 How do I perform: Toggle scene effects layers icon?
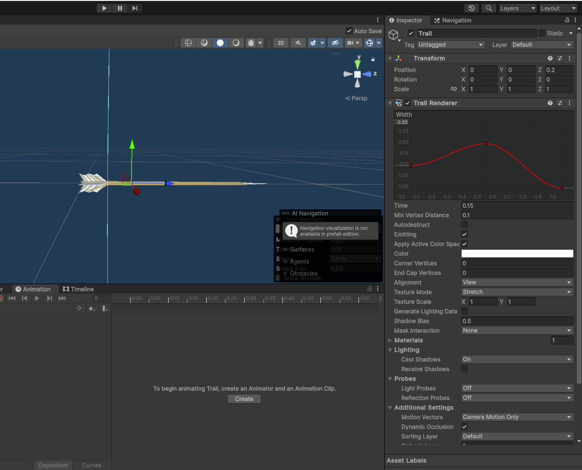(x=313, y=43)
